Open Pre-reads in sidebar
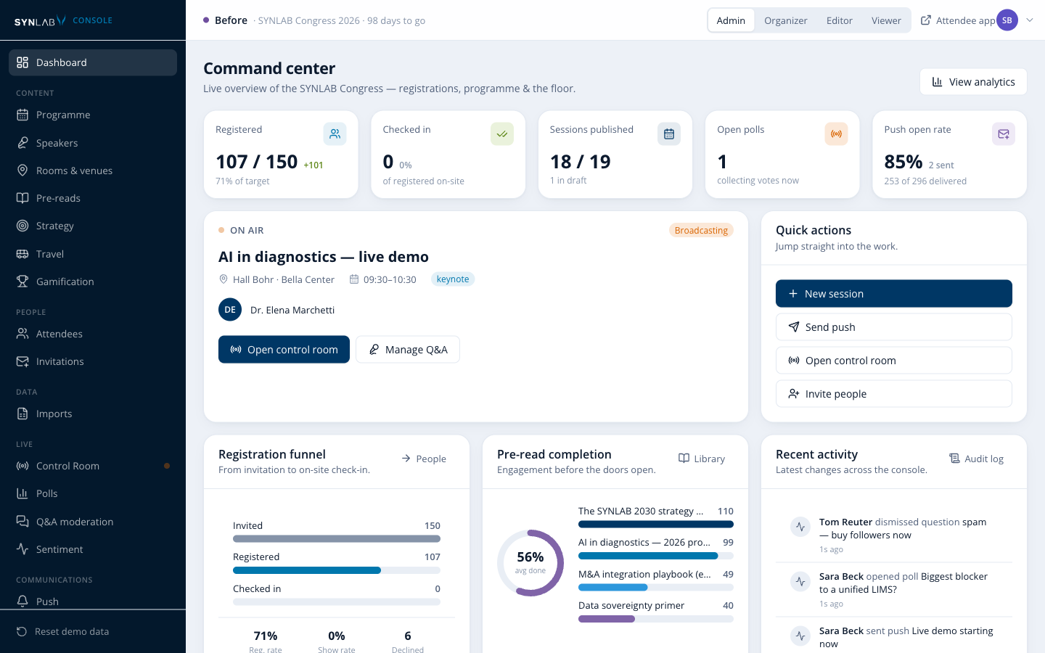The image size is (1045, 653). (x=93, y=198)
